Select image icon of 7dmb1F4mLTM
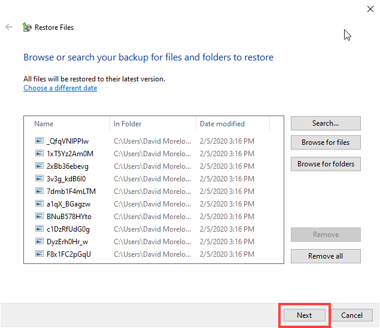The width and height of the screenshot is (380, 328). [39, 191]
